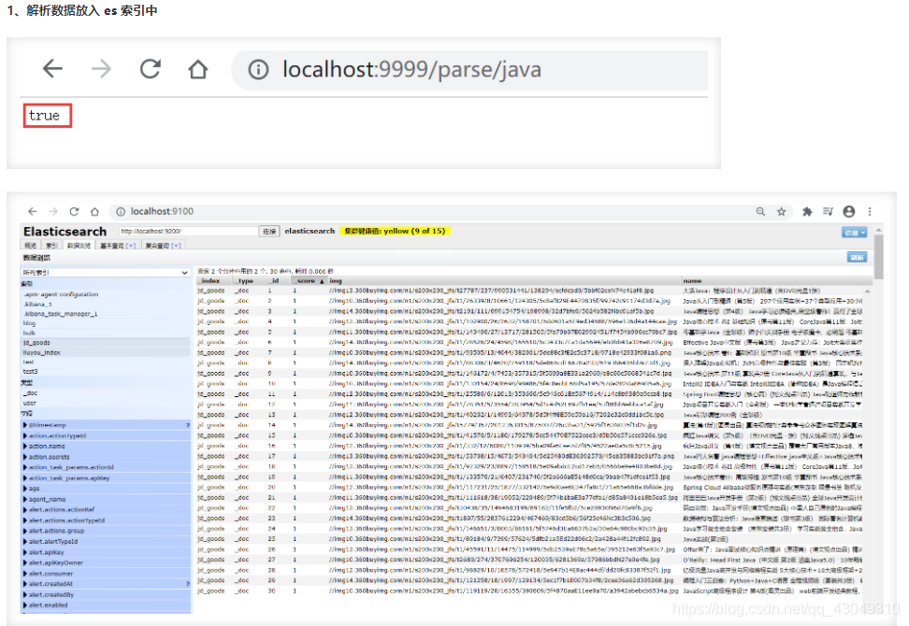Go back in the localhost:9100 browser
The height and width of the screenshot is (626, 909).
(x=33, y=211)
